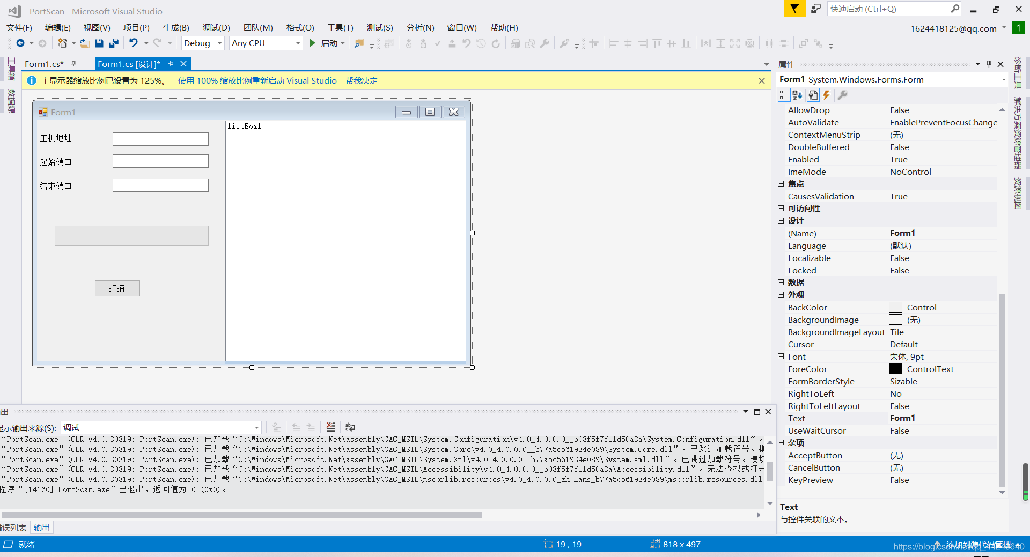
Task: Maximize the Output panel
Action: (757, 412)
